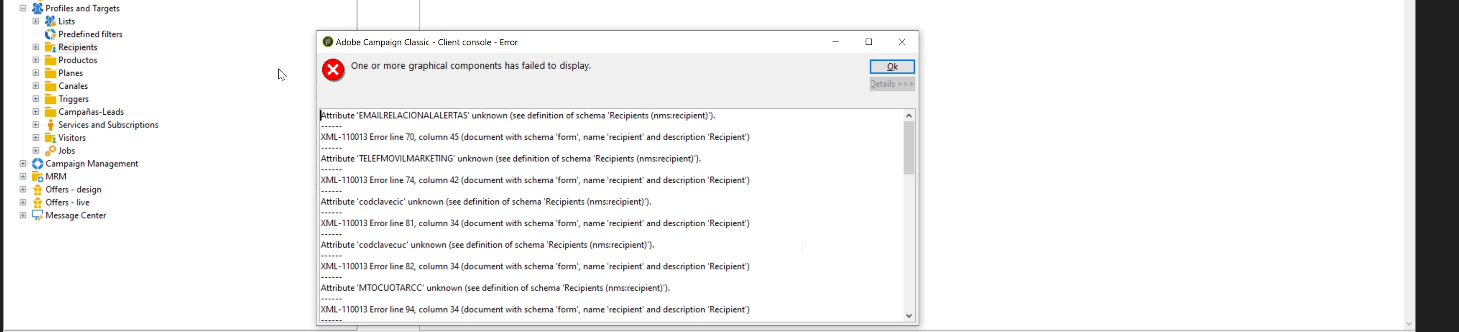Click XML-110013 Error line 82 text

point(535,266)
